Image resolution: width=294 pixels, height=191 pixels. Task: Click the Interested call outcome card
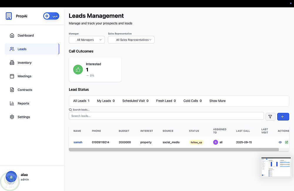click(x=95, y=70)
